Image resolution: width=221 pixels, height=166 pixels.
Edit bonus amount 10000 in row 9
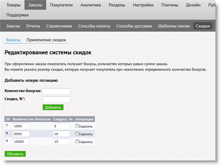click(x=21, y=141)
